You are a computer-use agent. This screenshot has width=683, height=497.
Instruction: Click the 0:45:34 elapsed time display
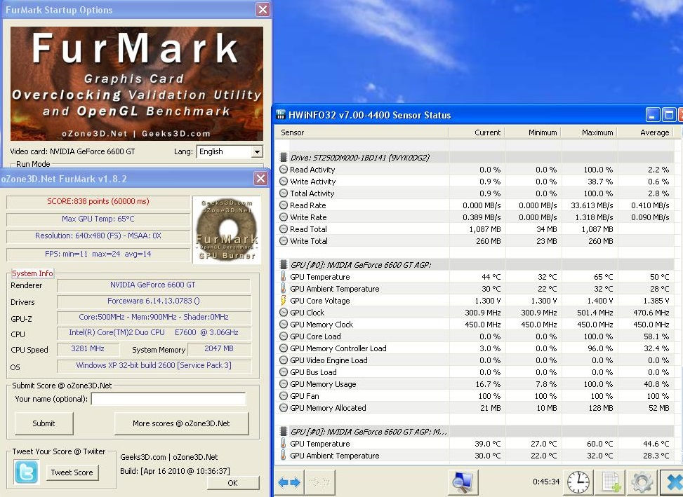coord(546,482)
